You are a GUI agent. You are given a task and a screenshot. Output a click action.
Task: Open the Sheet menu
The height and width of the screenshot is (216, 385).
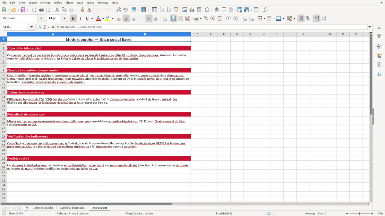click(x=69, y=3)
